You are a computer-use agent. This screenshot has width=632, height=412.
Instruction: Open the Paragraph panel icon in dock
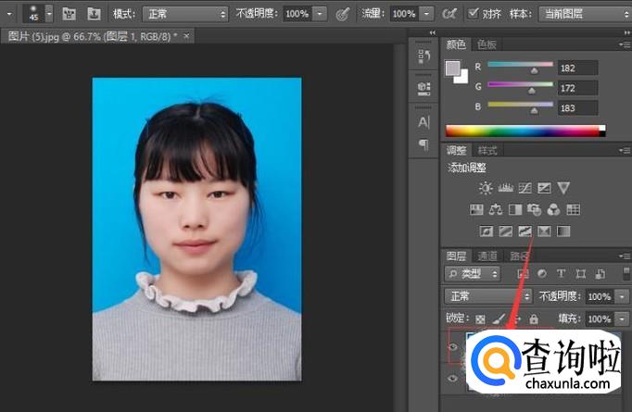coord(423,144)
